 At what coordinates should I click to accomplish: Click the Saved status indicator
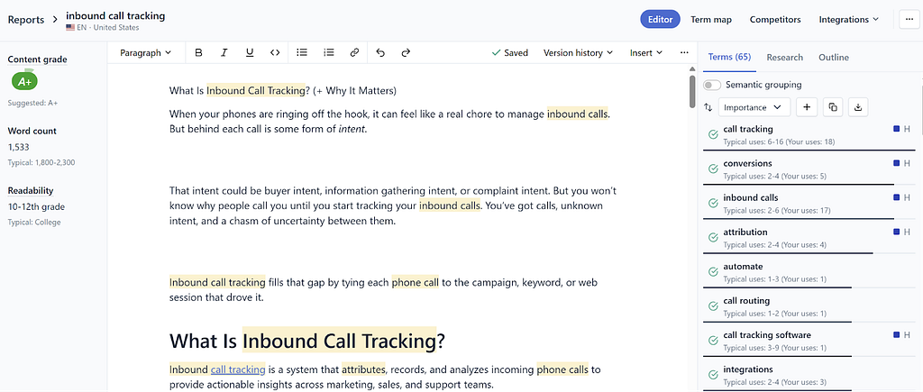point(510,52)
